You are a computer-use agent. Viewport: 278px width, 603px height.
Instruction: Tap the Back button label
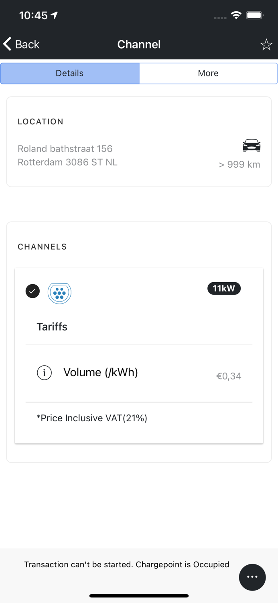[27, 44]
